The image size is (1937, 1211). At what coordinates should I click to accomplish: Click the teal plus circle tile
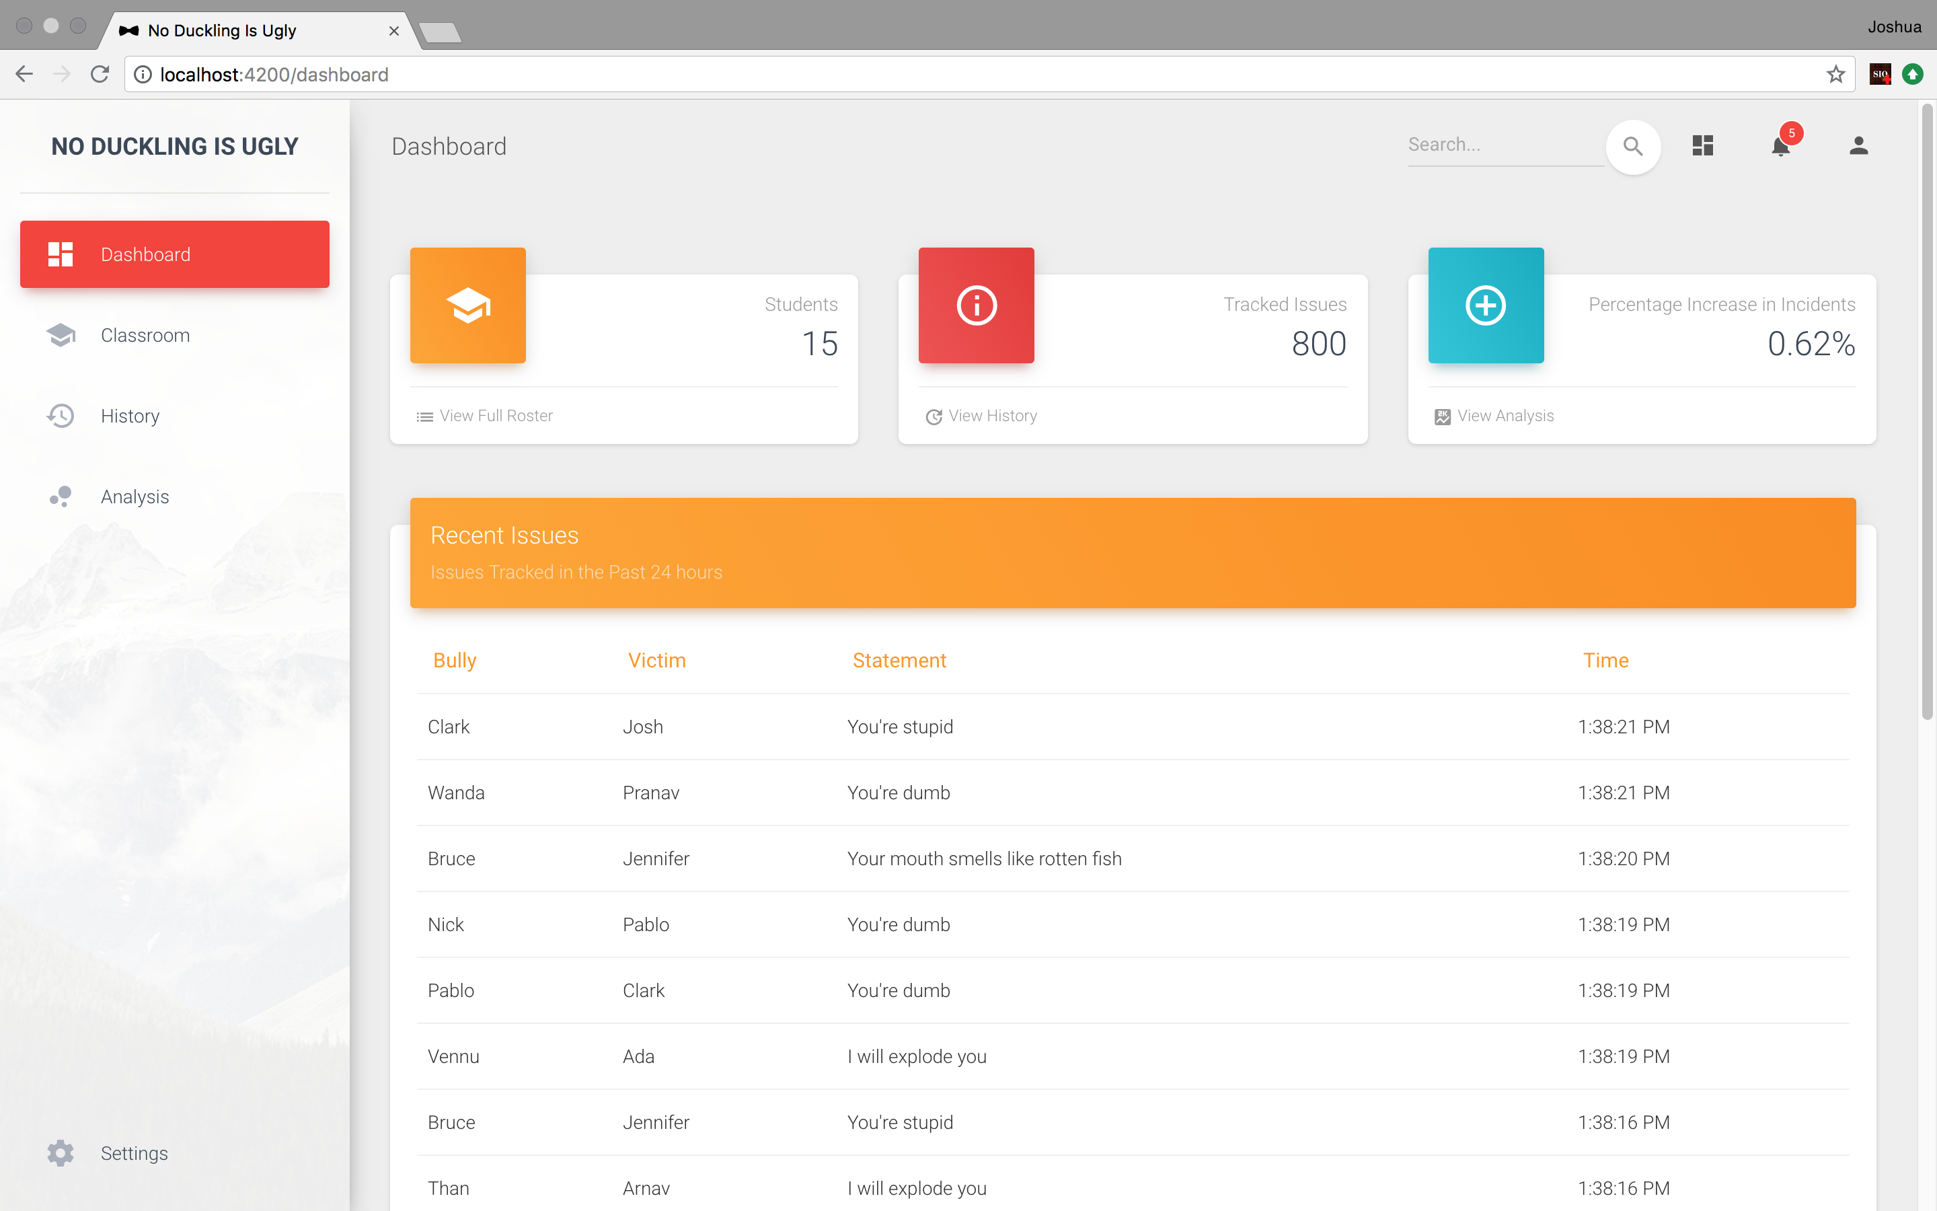pyautogui.click(x=1486, y=305)
